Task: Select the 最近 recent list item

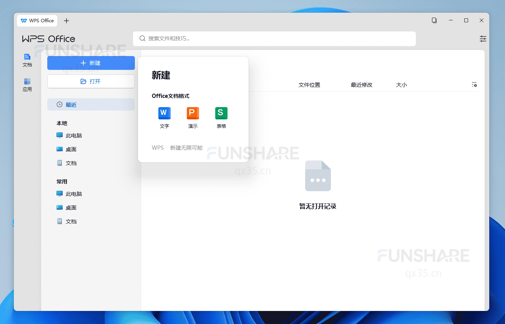Action: 91,104
